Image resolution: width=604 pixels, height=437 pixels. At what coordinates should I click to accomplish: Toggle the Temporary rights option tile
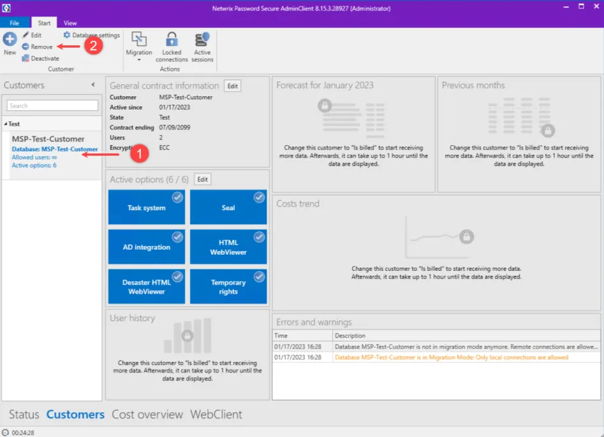click(x=228, y=287)
